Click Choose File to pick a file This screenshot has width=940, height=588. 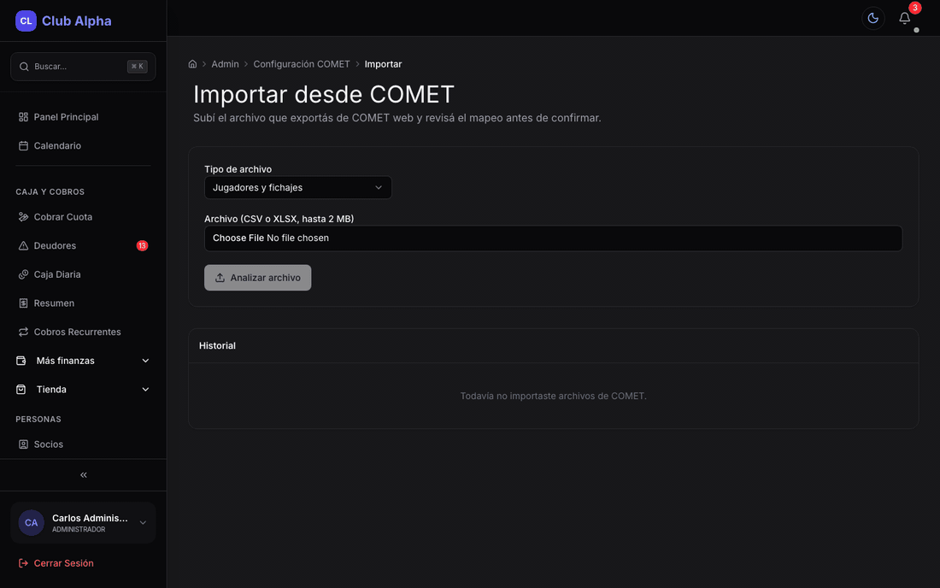click(238, 238)
